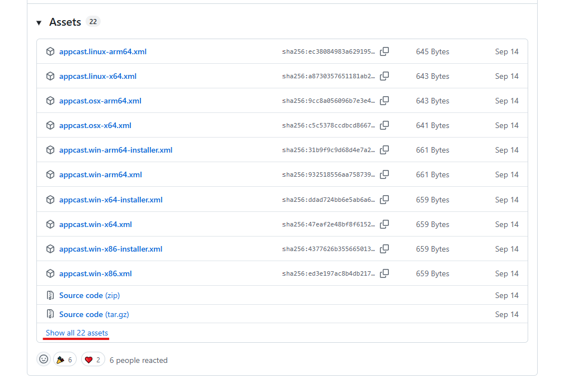
Task: Download appcast.win-x64-installer.xml file
Action: click(110, 200)
